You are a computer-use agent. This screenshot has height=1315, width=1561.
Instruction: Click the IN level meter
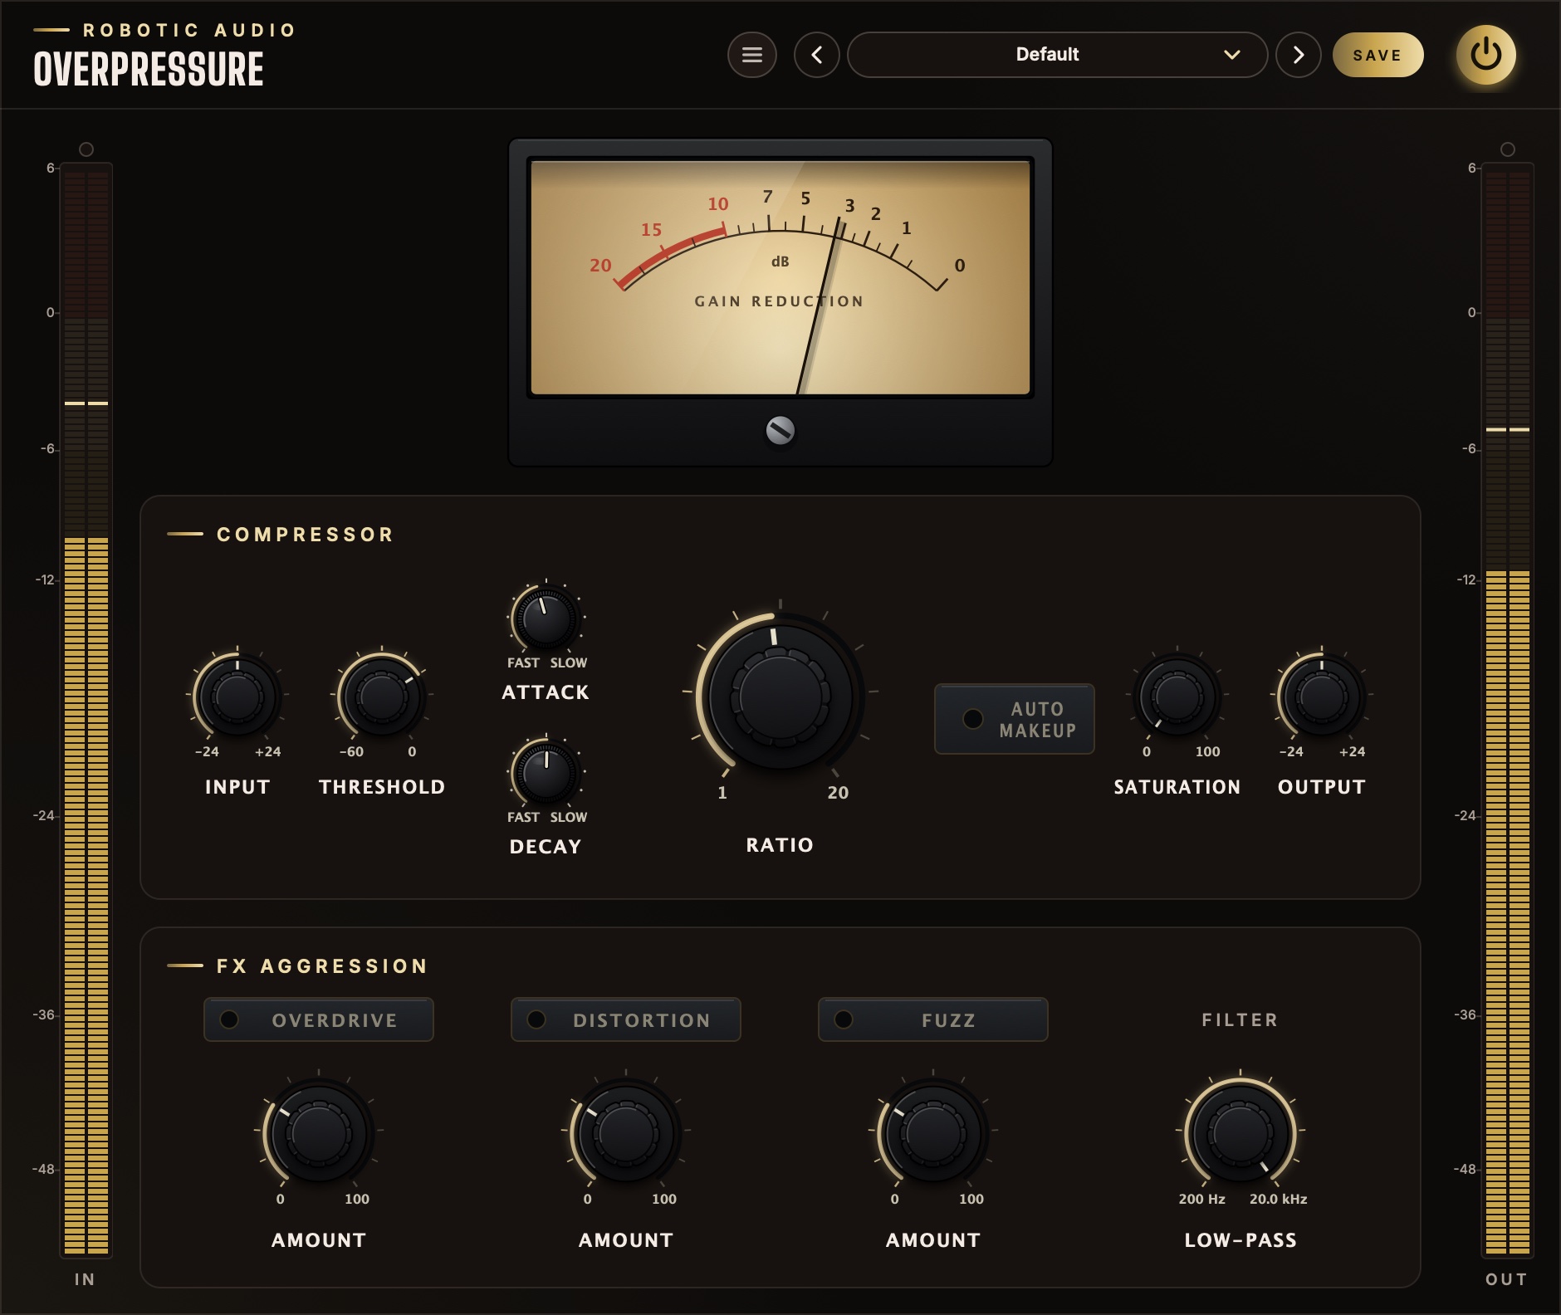86,711
